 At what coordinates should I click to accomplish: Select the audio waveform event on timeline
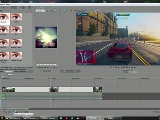click(x=54, y=96)
